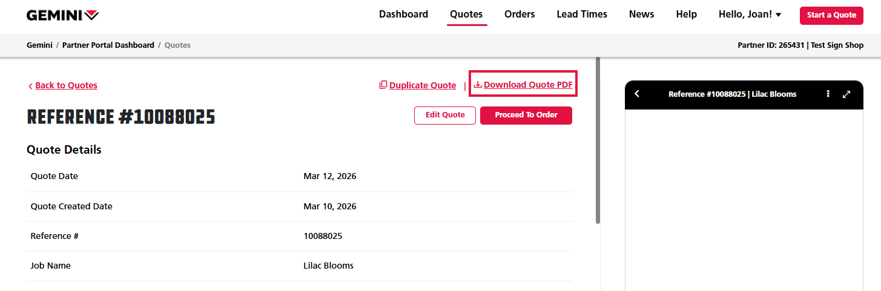Open the News section
The width and height of the screenshot is (881, 291).
click(x=641, y=15)
